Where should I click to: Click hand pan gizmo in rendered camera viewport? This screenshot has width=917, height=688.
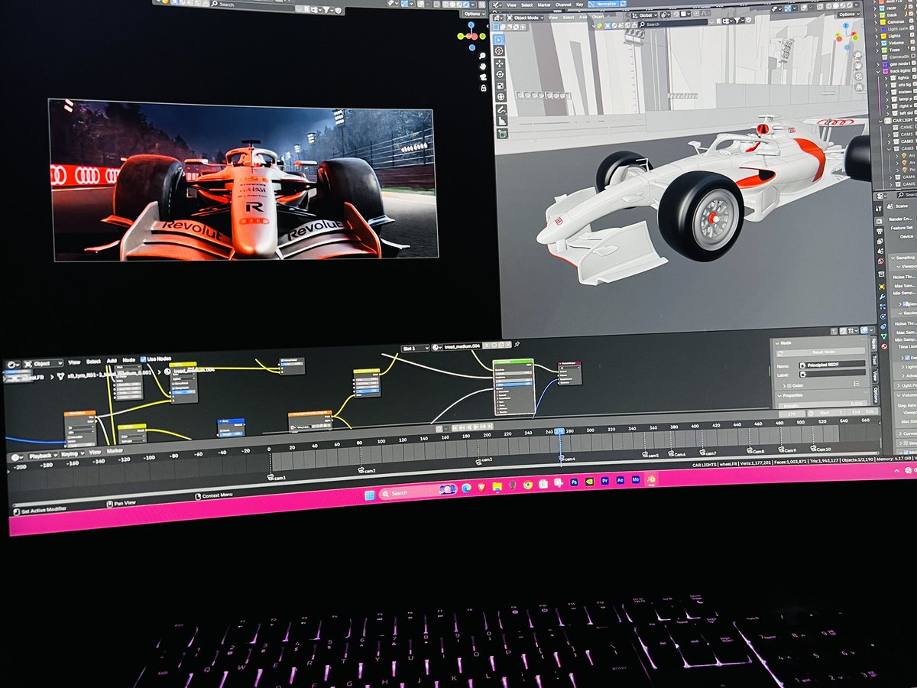(483, 67)
